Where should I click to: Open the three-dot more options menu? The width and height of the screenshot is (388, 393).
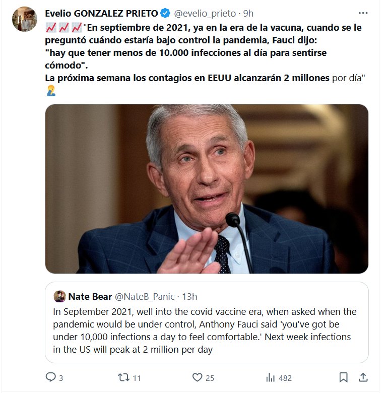click(x=363, y=13)
